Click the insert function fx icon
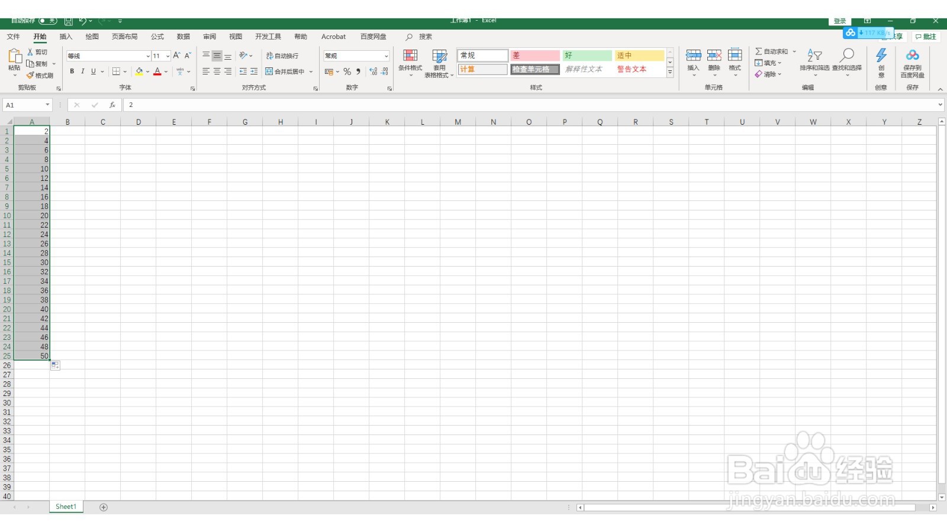Image resolution: width=947 pixels, height=532 pixels. [112, 105]
